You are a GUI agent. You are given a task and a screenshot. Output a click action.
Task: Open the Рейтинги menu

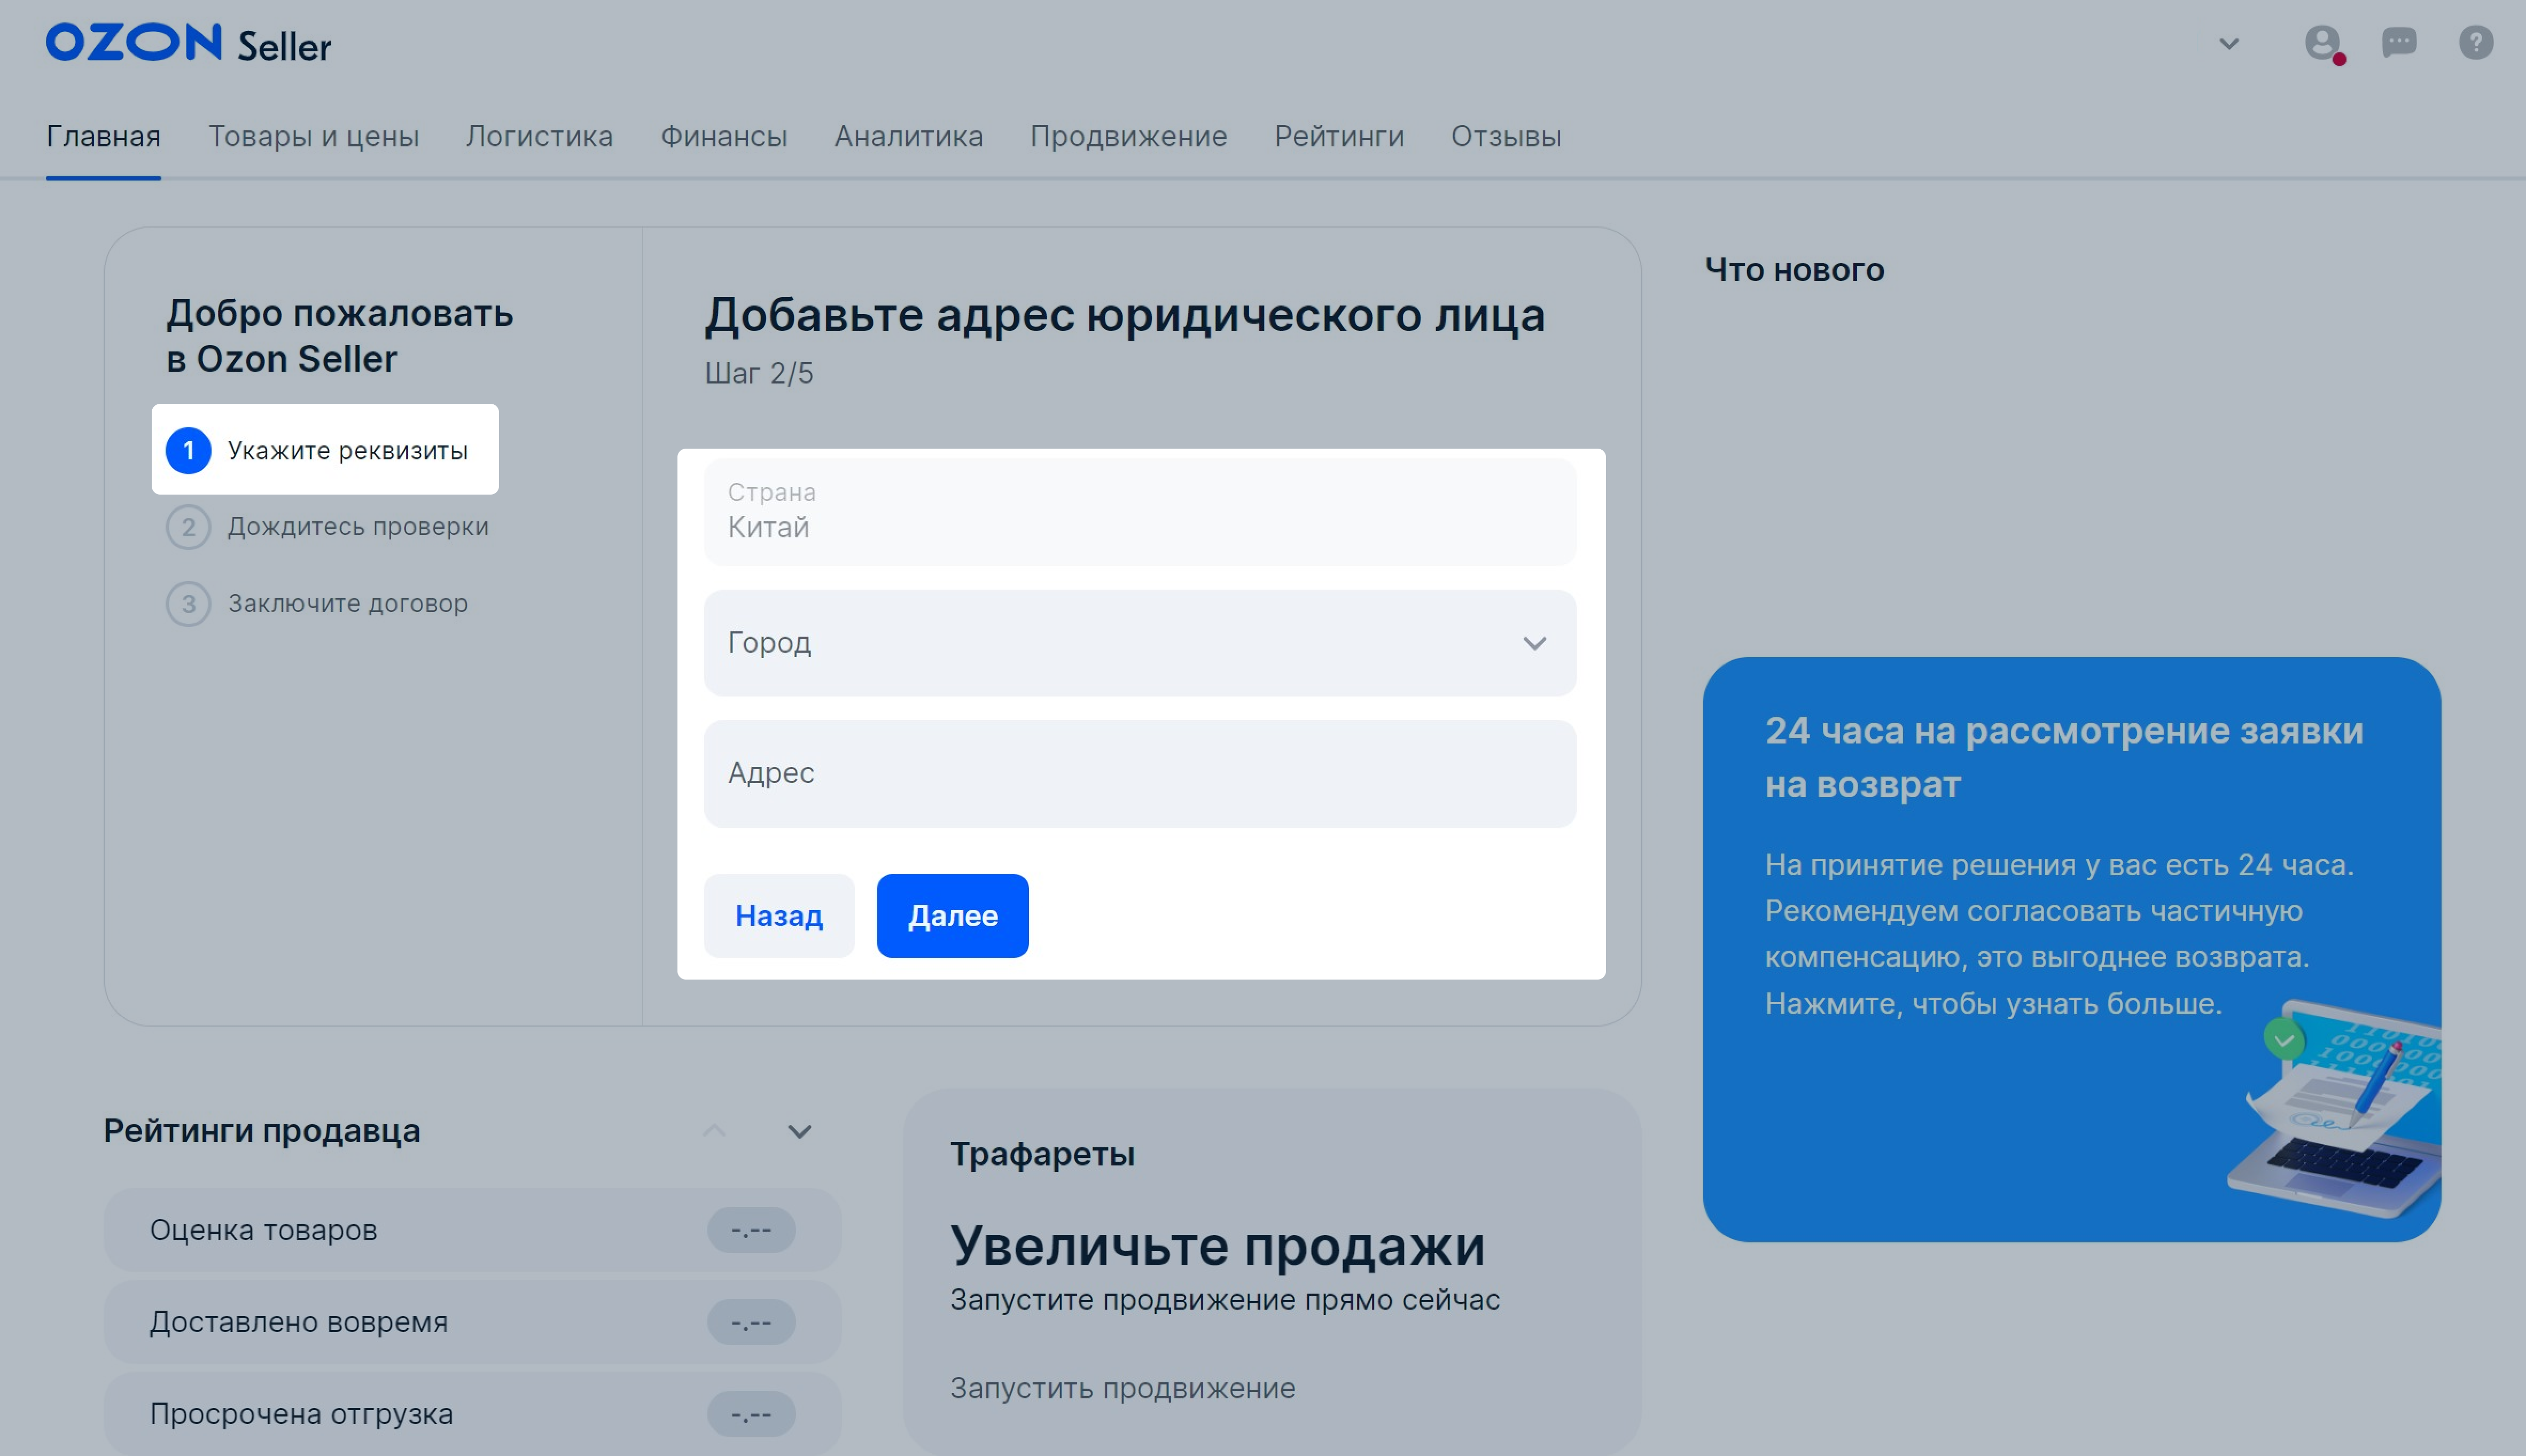[x=1339, y=136]
